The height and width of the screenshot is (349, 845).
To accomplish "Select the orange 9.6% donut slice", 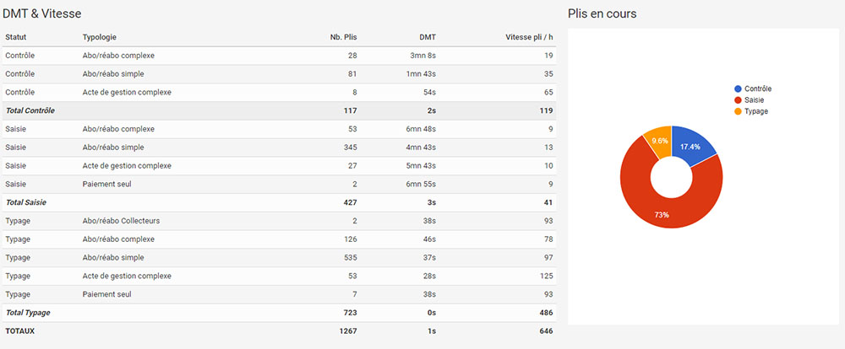I will 658,141.
